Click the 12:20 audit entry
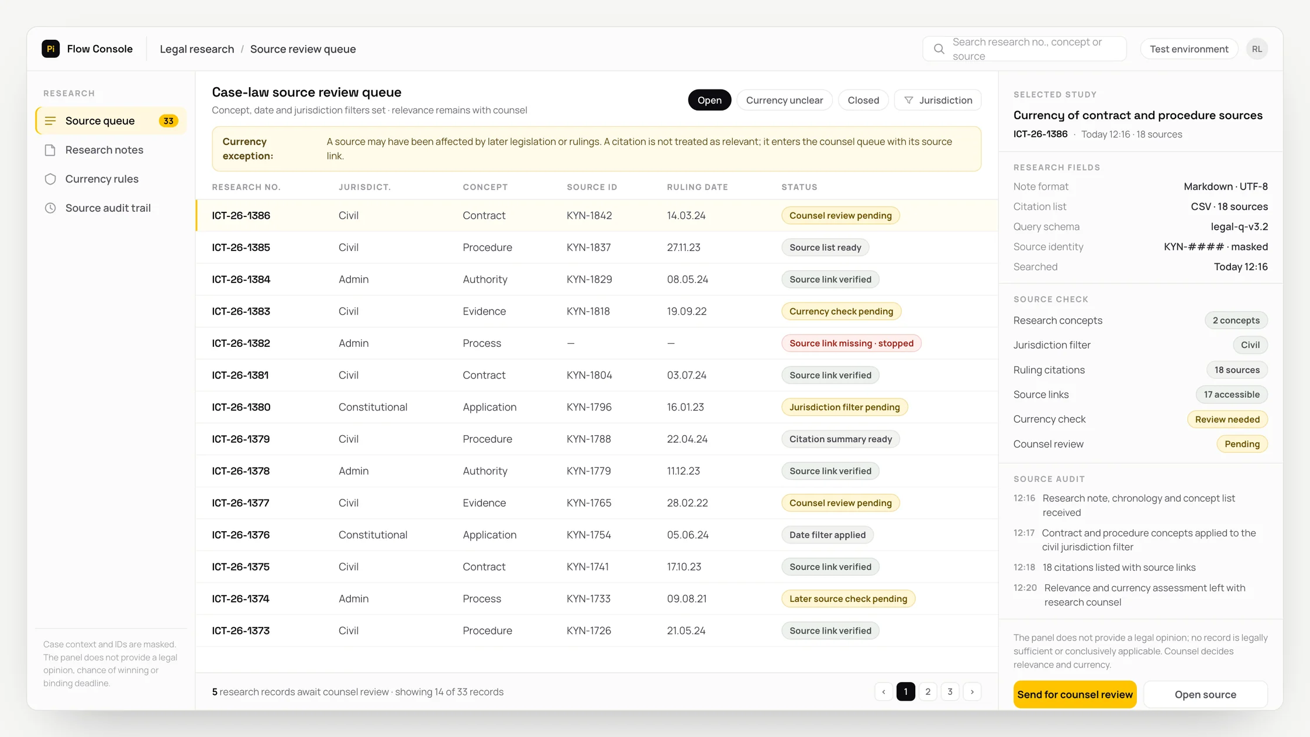 [1140, 595]
